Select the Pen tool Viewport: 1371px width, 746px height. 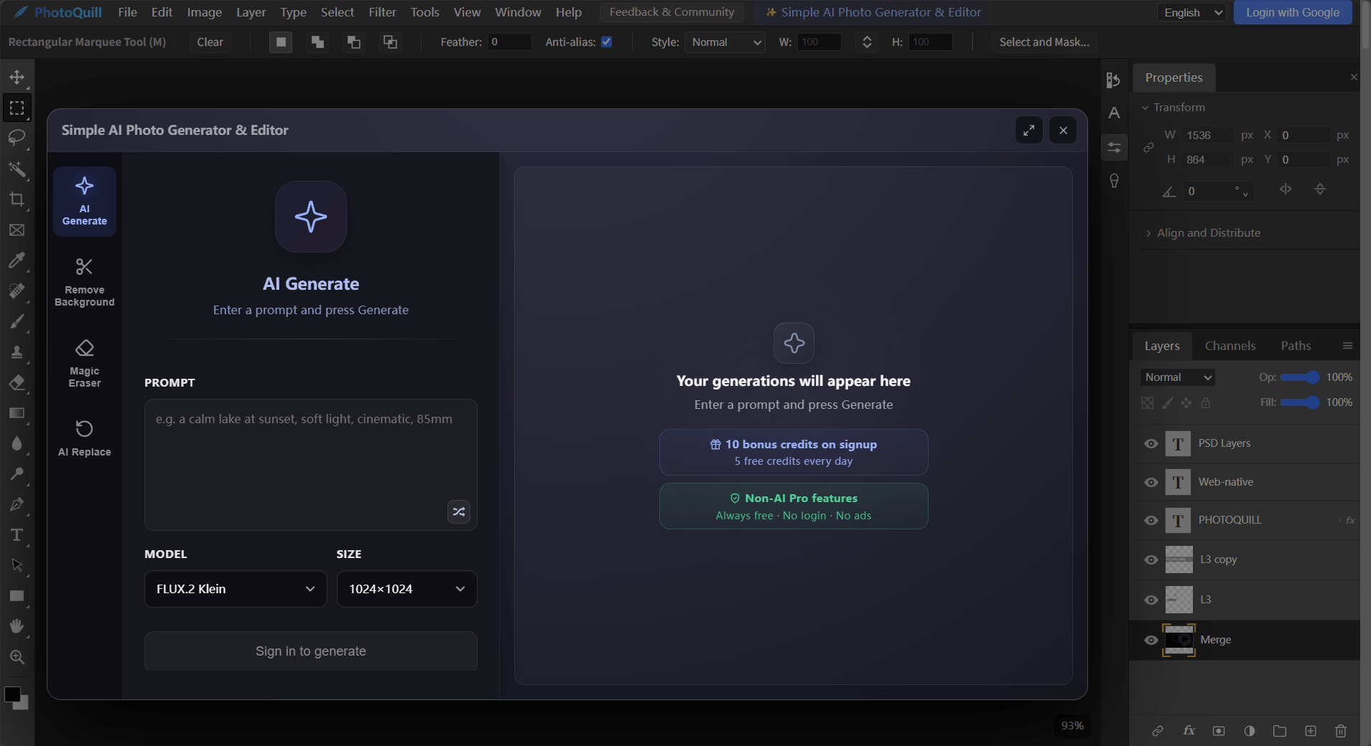17,504
